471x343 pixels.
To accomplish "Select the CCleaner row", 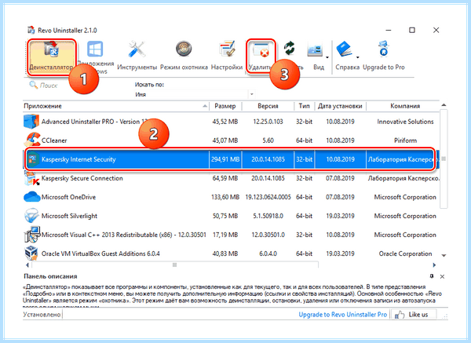I will (232, 140).
